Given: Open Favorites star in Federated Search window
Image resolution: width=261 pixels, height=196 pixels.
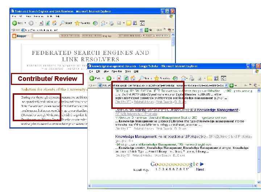Looking at the screenshot, I should click(x=77, y=23).
